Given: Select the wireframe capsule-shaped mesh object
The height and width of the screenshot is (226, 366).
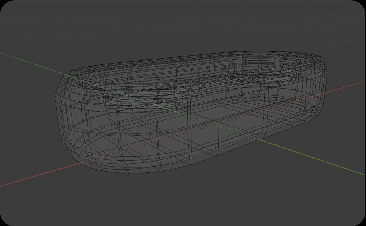Looking at the screenshot, I should coord(191,112).
